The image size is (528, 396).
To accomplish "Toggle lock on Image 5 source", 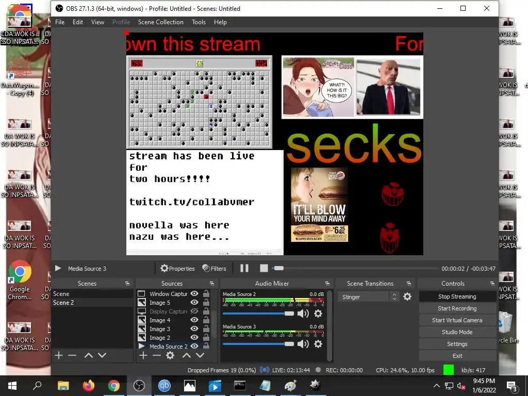I will point(206,302).
